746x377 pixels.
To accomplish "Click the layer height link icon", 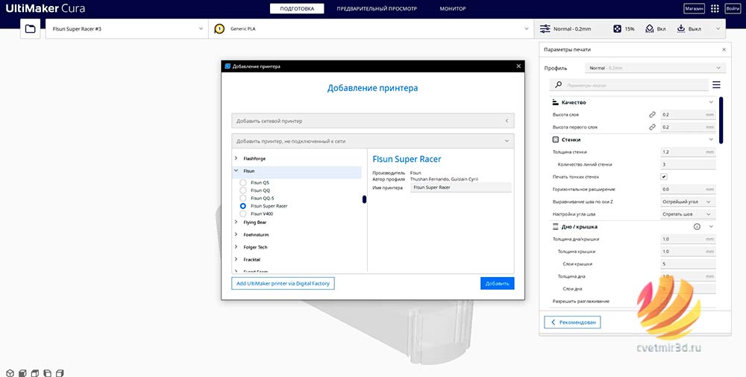I will 652,115.
